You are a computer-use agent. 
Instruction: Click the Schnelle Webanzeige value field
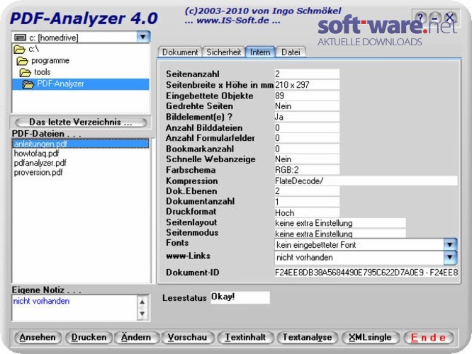pos(307,159)
